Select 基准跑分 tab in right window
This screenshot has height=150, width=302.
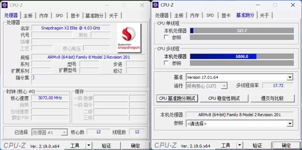tap(245, 15)
